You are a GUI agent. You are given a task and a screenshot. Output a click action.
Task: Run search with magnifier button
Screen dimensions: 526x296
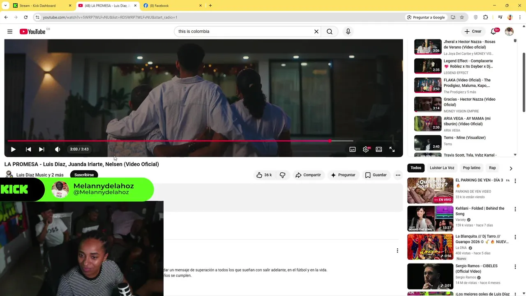pyautogui.click(x=330, y=32)
